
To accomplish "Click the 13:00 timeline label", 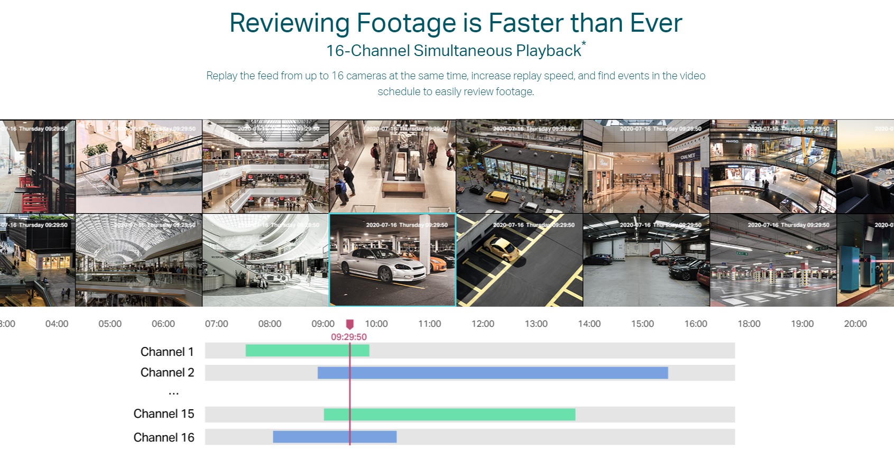I will (x=536, y=324).
